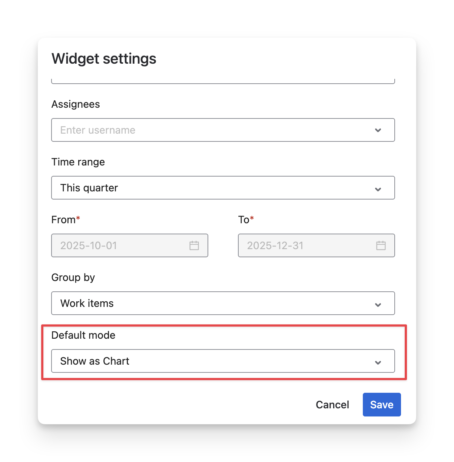Click the Assignees field label
The image size is (454, 462).
click(x=76, y=104)
